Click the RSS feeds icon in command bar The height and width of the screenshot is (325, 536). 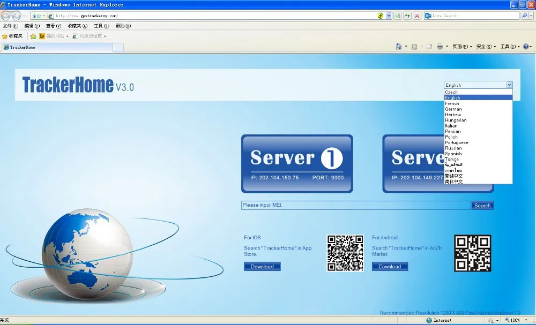tap(414, 47)
